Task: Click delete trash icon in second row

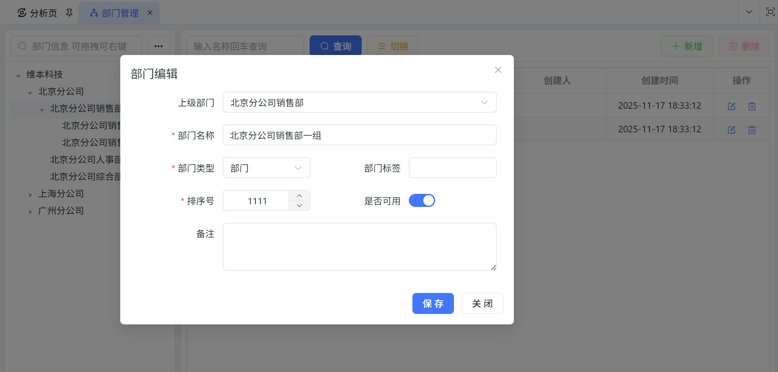Action: pos(752,130)
